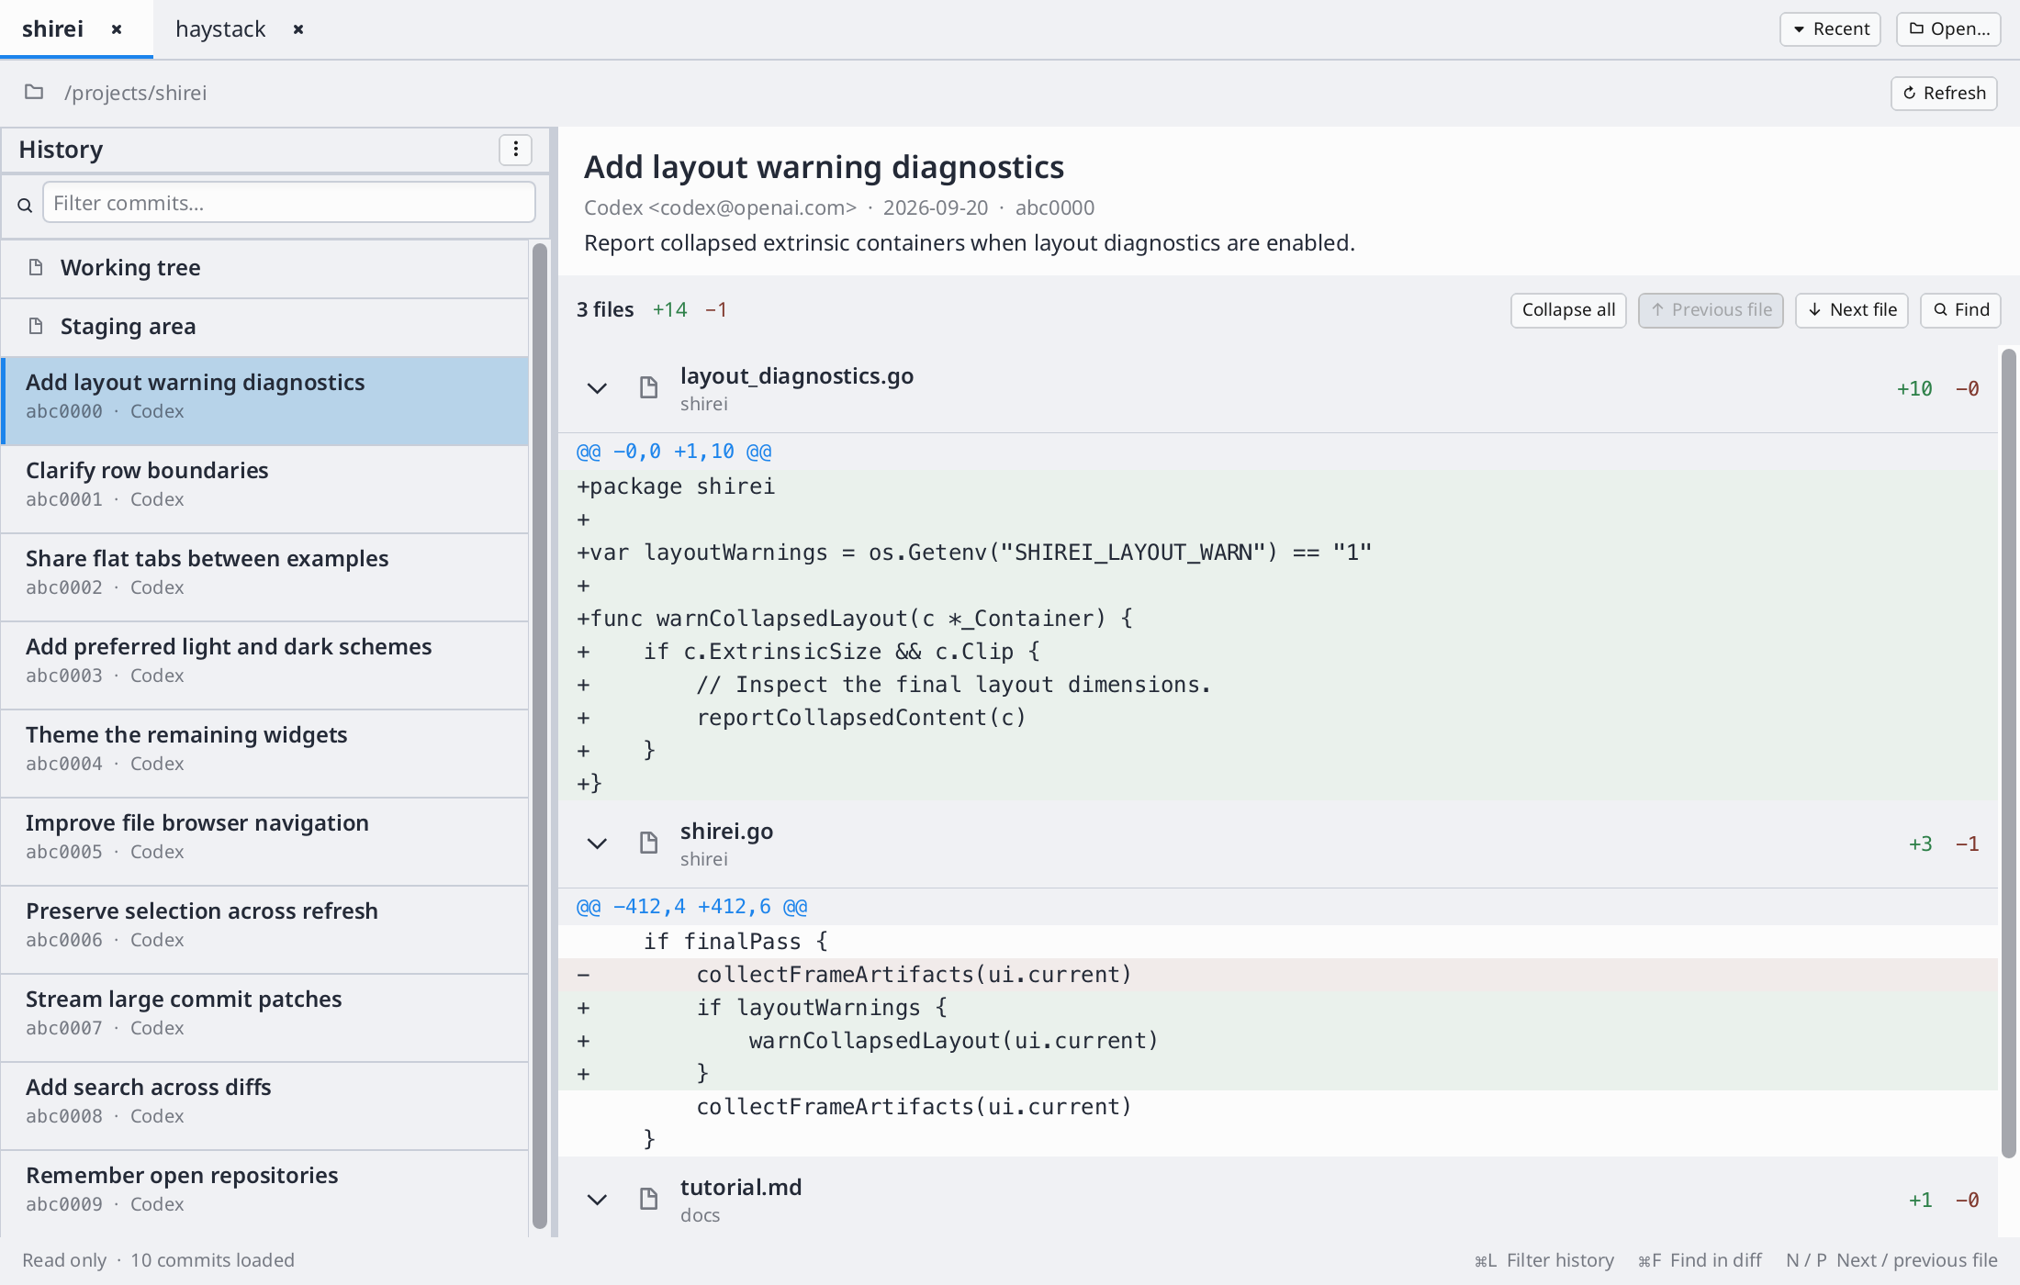
Task: Select commit 'Clarify row boundaries'
Action: click(264, 489)
